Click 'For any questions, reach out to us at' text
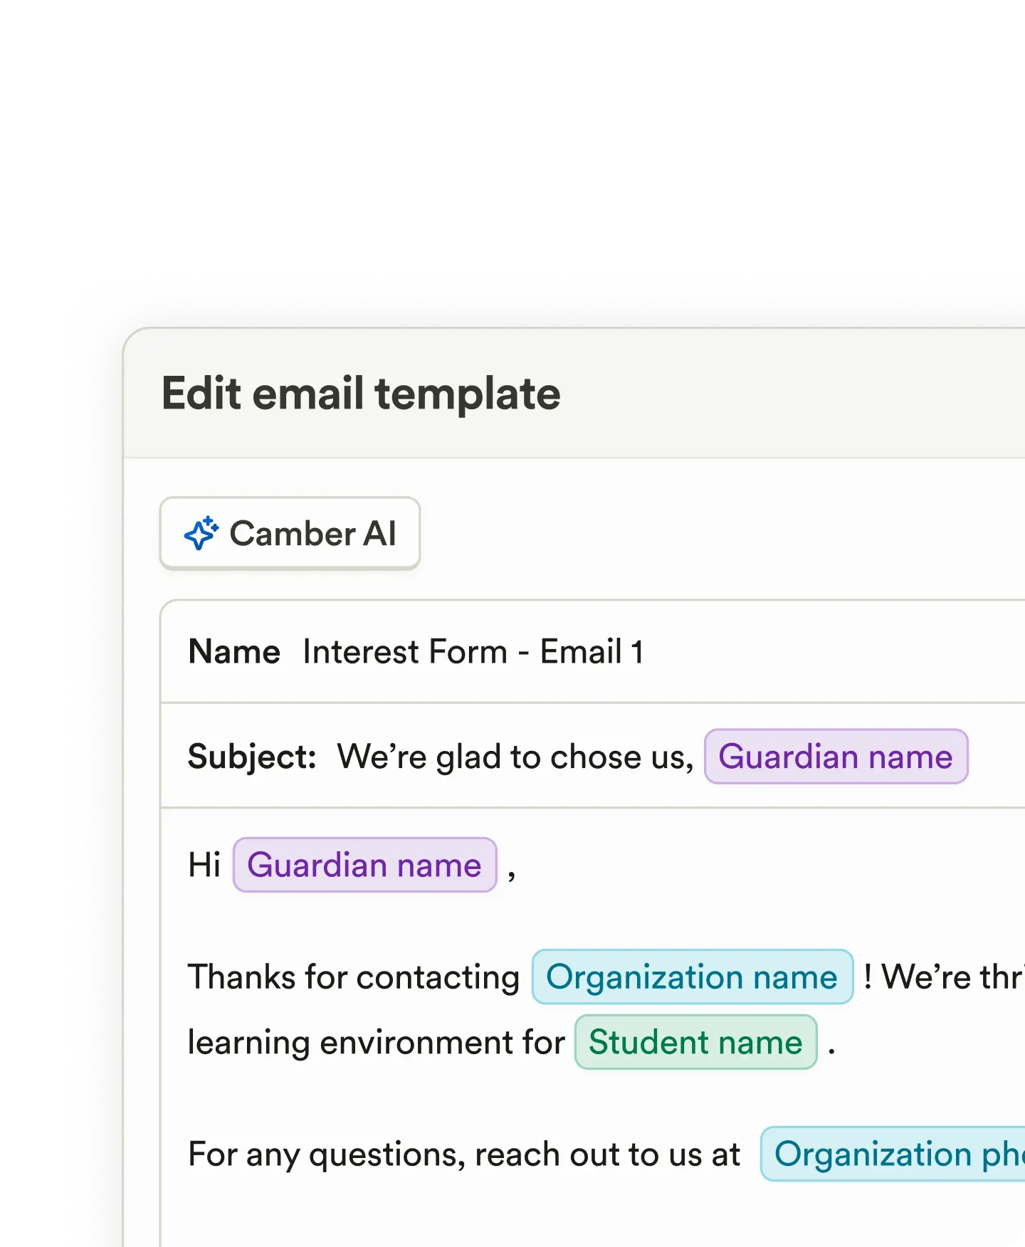 tap(464, 1154)
